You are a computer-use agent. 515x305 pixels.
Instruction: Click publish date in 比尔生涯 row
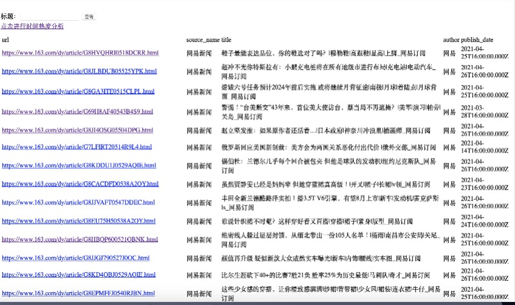point(485,275)
